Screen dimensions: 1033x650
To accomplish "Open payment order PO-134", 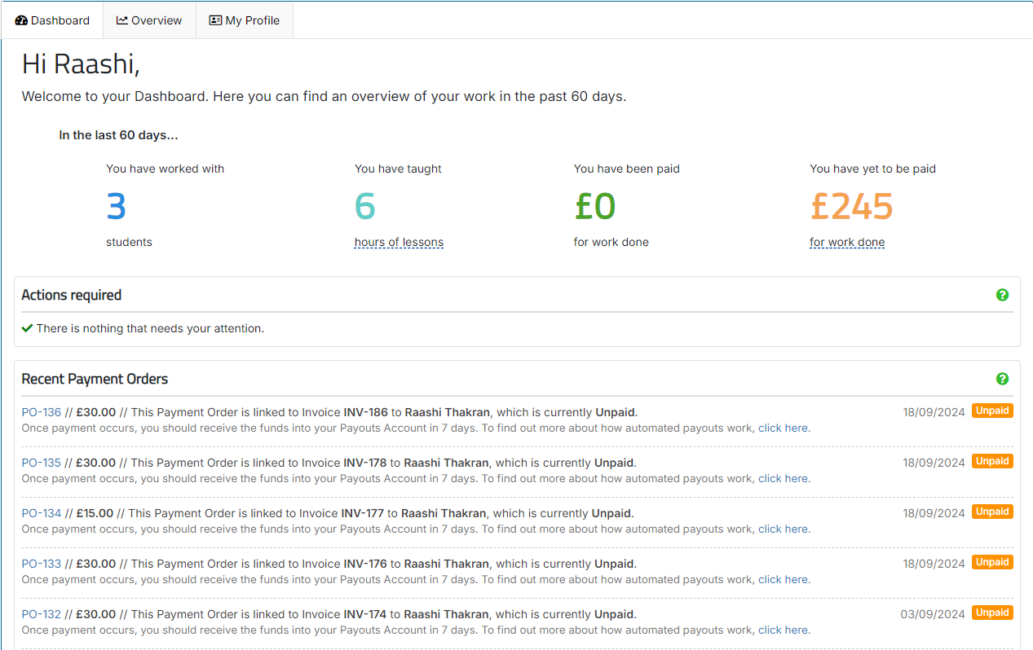I will 41,512.
